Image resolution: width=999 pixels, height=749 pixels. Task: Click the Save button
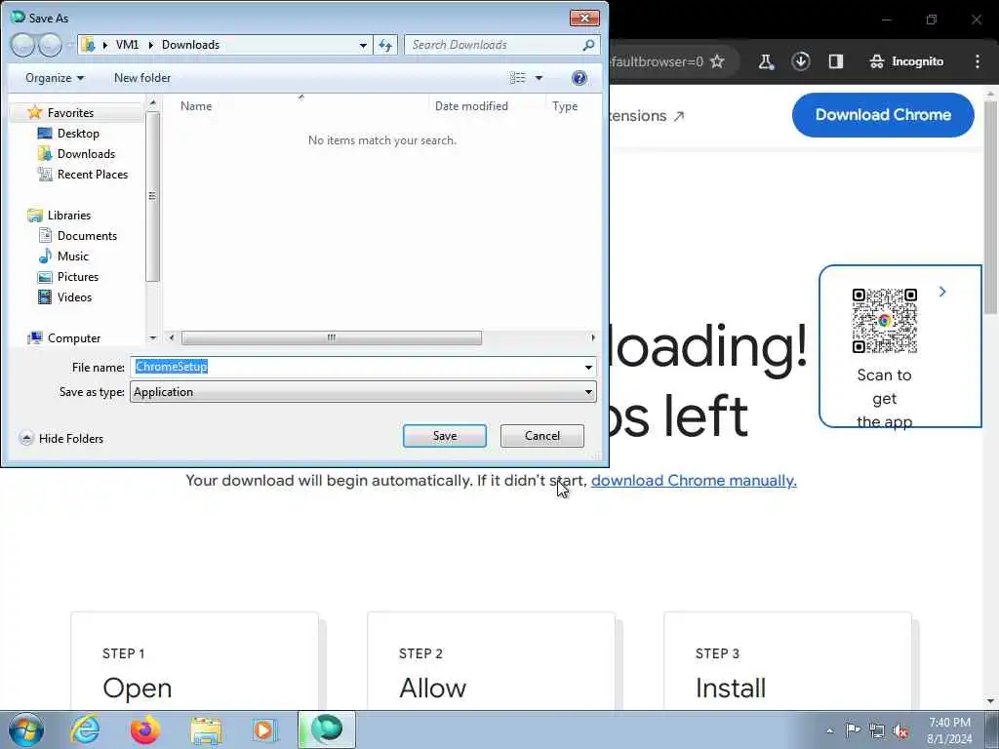445,436
